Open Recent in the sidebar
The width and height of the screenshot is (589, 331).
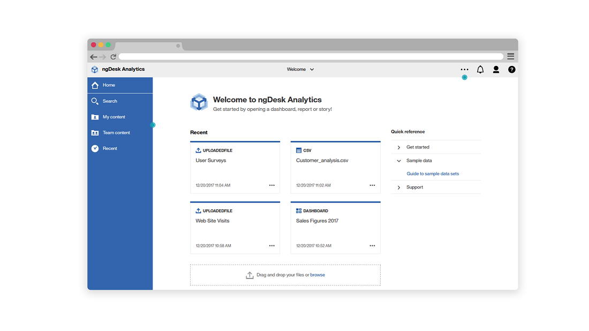(x=120, y=148)
